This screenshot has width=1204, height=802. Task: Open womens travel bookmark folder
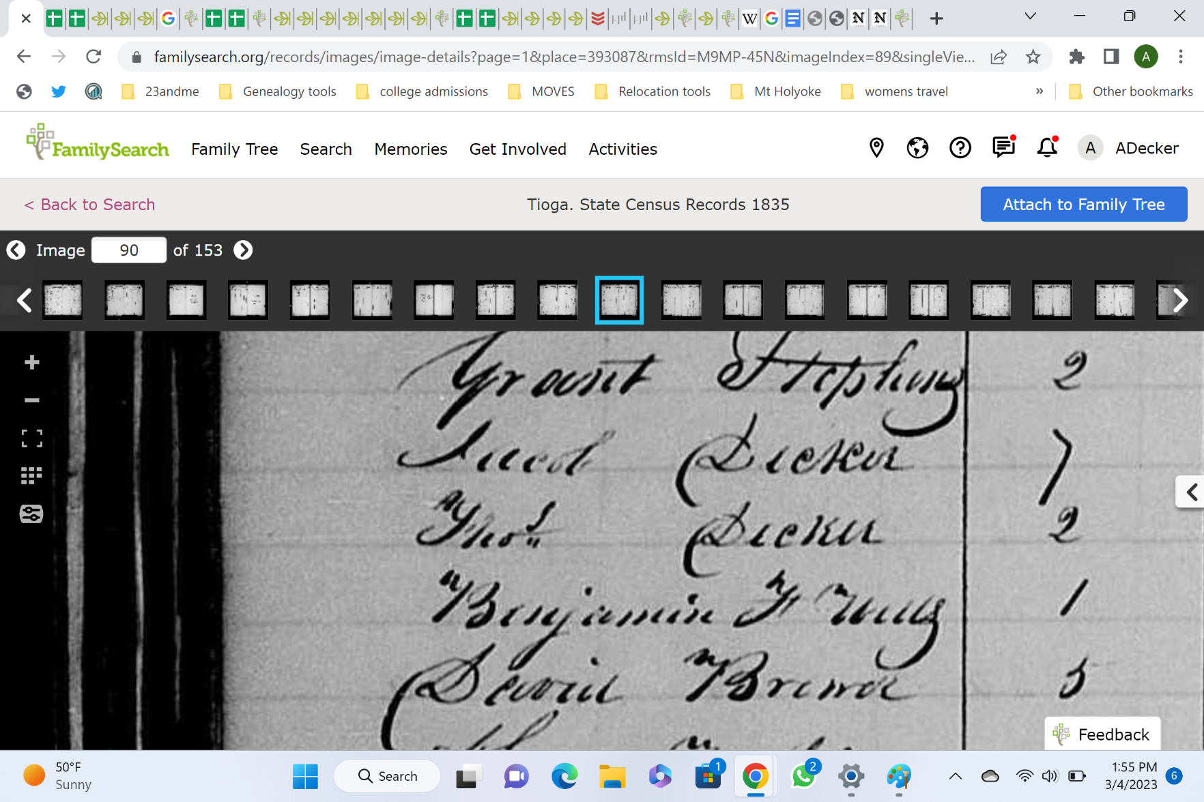pos(895,91)
